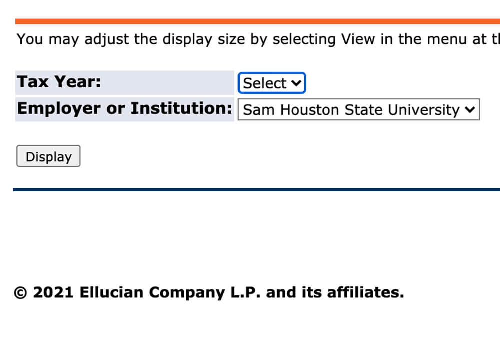Viewport: 500px width, 357px height.
Task: Click the Employer dropdown arrow
Action: coord(470,110)
